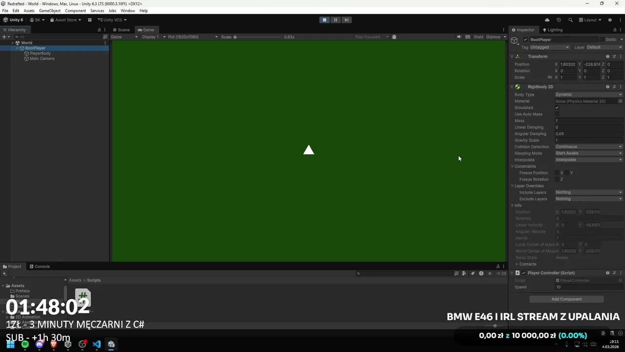Screen dimensions: 625x352
Task: Toggle the Static checkbox
Action: tap(602, 40)
